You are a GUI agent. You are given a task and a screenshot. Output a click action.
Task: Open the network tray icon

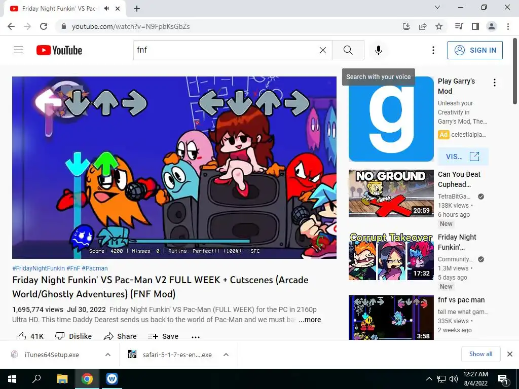pos(441,379)
